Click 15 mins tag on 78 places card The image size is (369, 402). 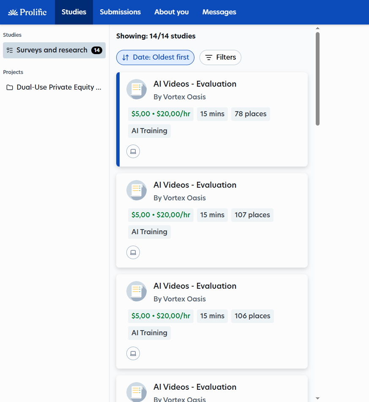(x=212, y=114)
